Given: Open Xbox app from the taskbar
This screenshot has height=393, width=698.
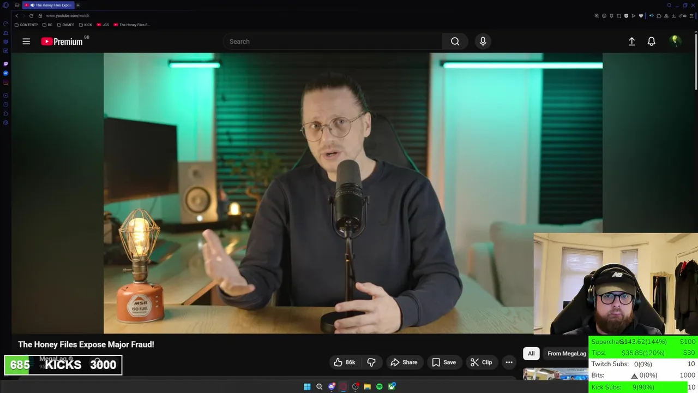Looking at the screenshot, I should [392, 386].
